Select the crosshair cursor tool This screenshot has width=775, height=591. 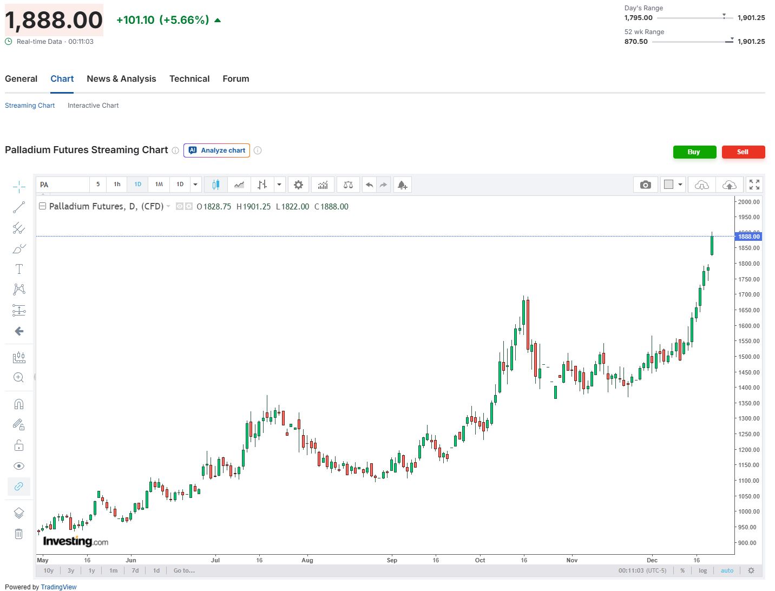click(19, 187)
